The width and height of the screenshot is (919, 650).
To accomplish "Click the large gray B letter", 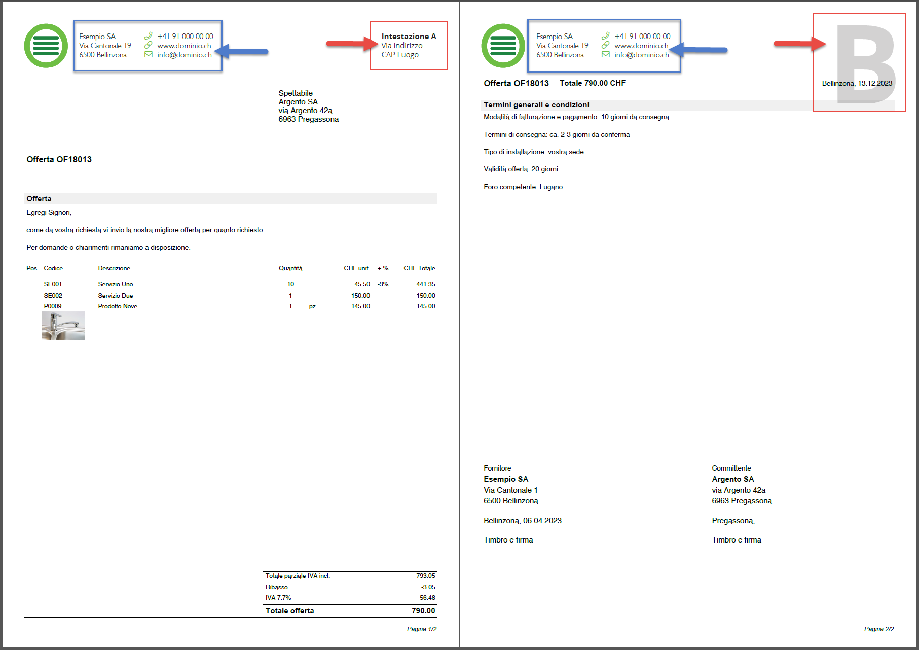I will pos(865,63).
